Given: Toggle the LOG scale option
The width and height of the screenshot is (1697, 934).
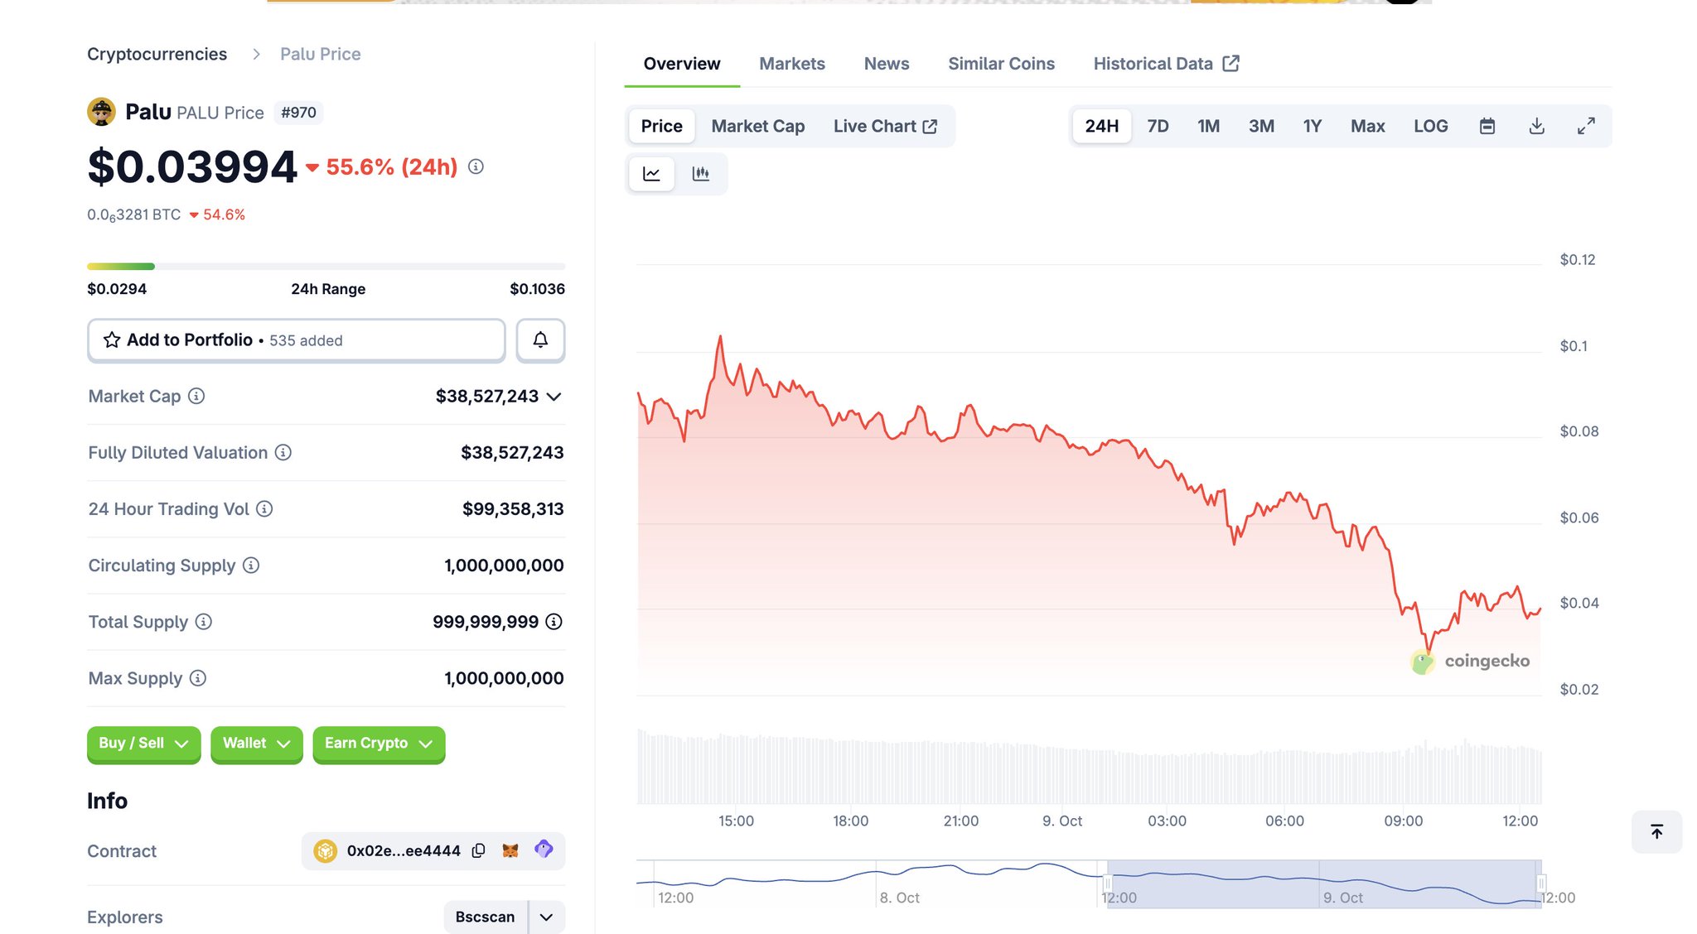Looking at the screenshot, I should point(1430,126).
